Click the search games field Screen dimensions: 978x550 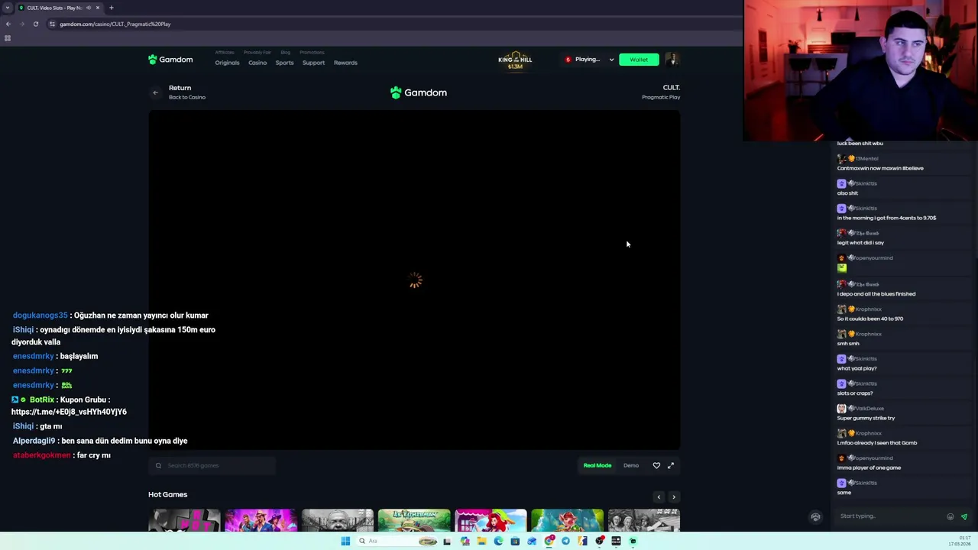(212, 465)
